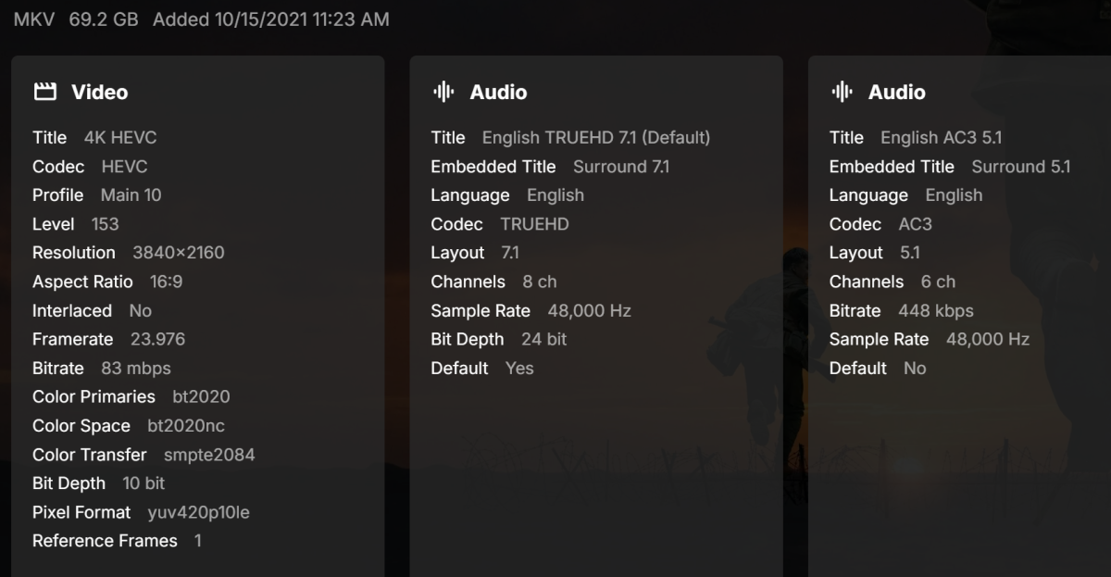Viewport: 1111px width, 577px height.
Task: Select the "83 mbps" video bitrate value
Action: pos(136,368)
